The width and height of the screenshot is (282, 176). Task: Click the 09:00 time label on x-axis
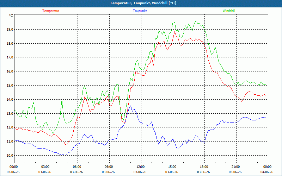(108, 167)
